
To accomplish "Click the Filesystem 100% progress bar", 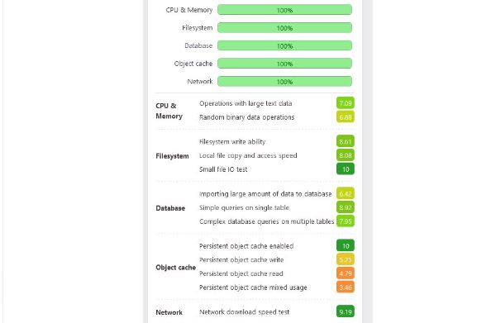I will tap(284, 28).
